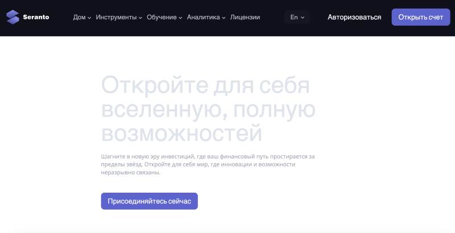Open the En language selector
The image size is (455, 233).
point(294,17)
